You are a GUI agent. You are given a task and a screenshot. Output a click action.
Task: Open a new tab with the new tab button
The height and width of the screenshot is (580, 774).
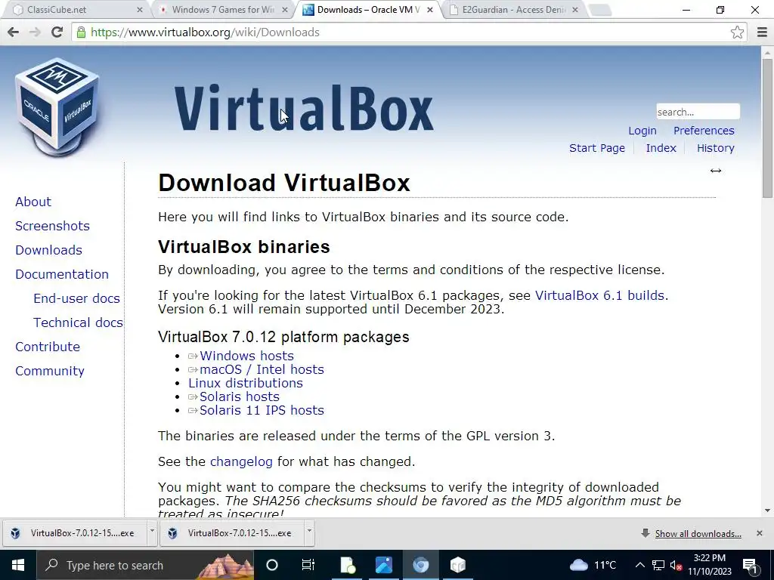600,10
